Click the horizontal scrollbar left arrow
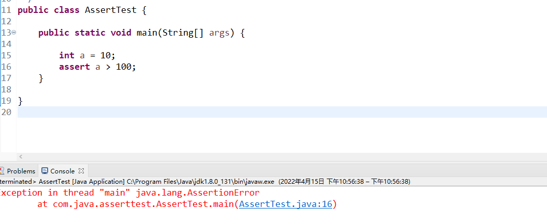This screenshot has height=224, width=547. (x=21, y=157)
